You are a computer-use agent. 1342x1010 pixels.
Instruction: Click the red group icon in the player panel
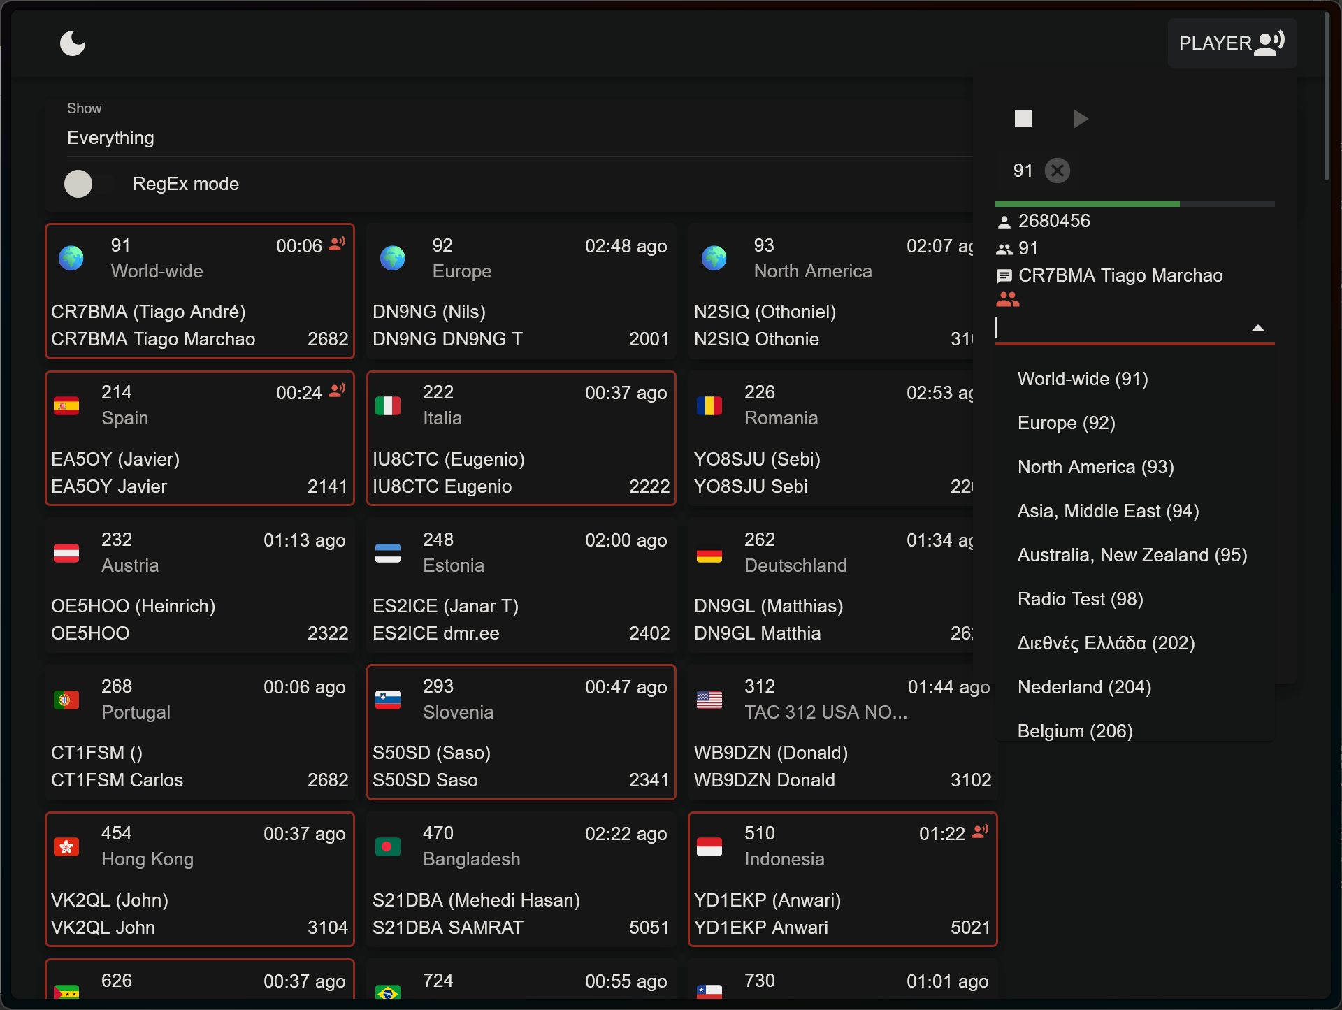pos(1007,300)
